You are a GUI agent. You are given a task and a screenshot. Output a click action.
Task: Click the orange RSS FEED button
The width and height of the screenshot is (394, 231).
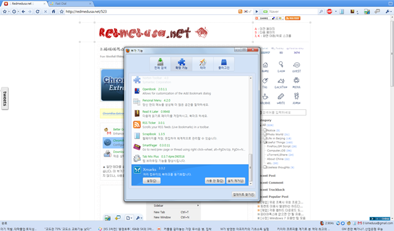[293, 18]
